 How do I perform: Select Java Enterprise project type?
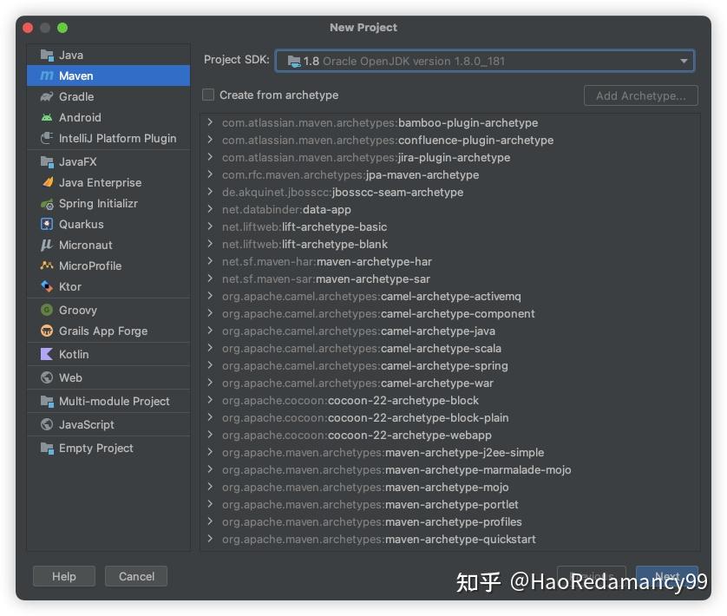[108, 182]
